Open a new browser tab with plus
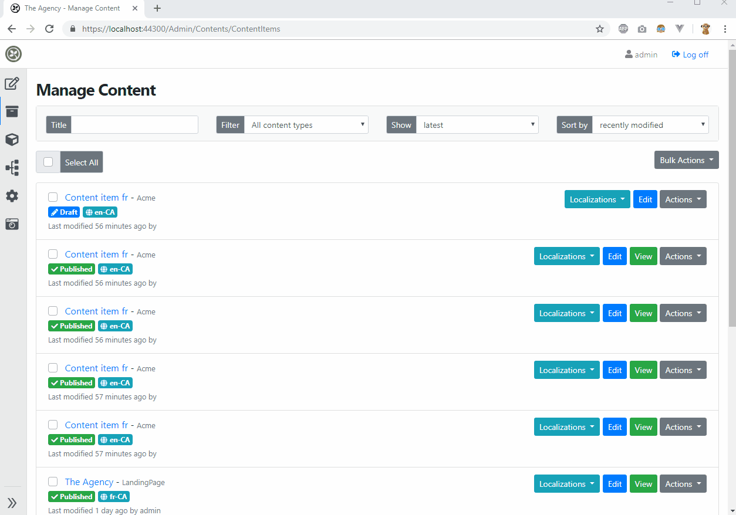 (x=157, y=8)
